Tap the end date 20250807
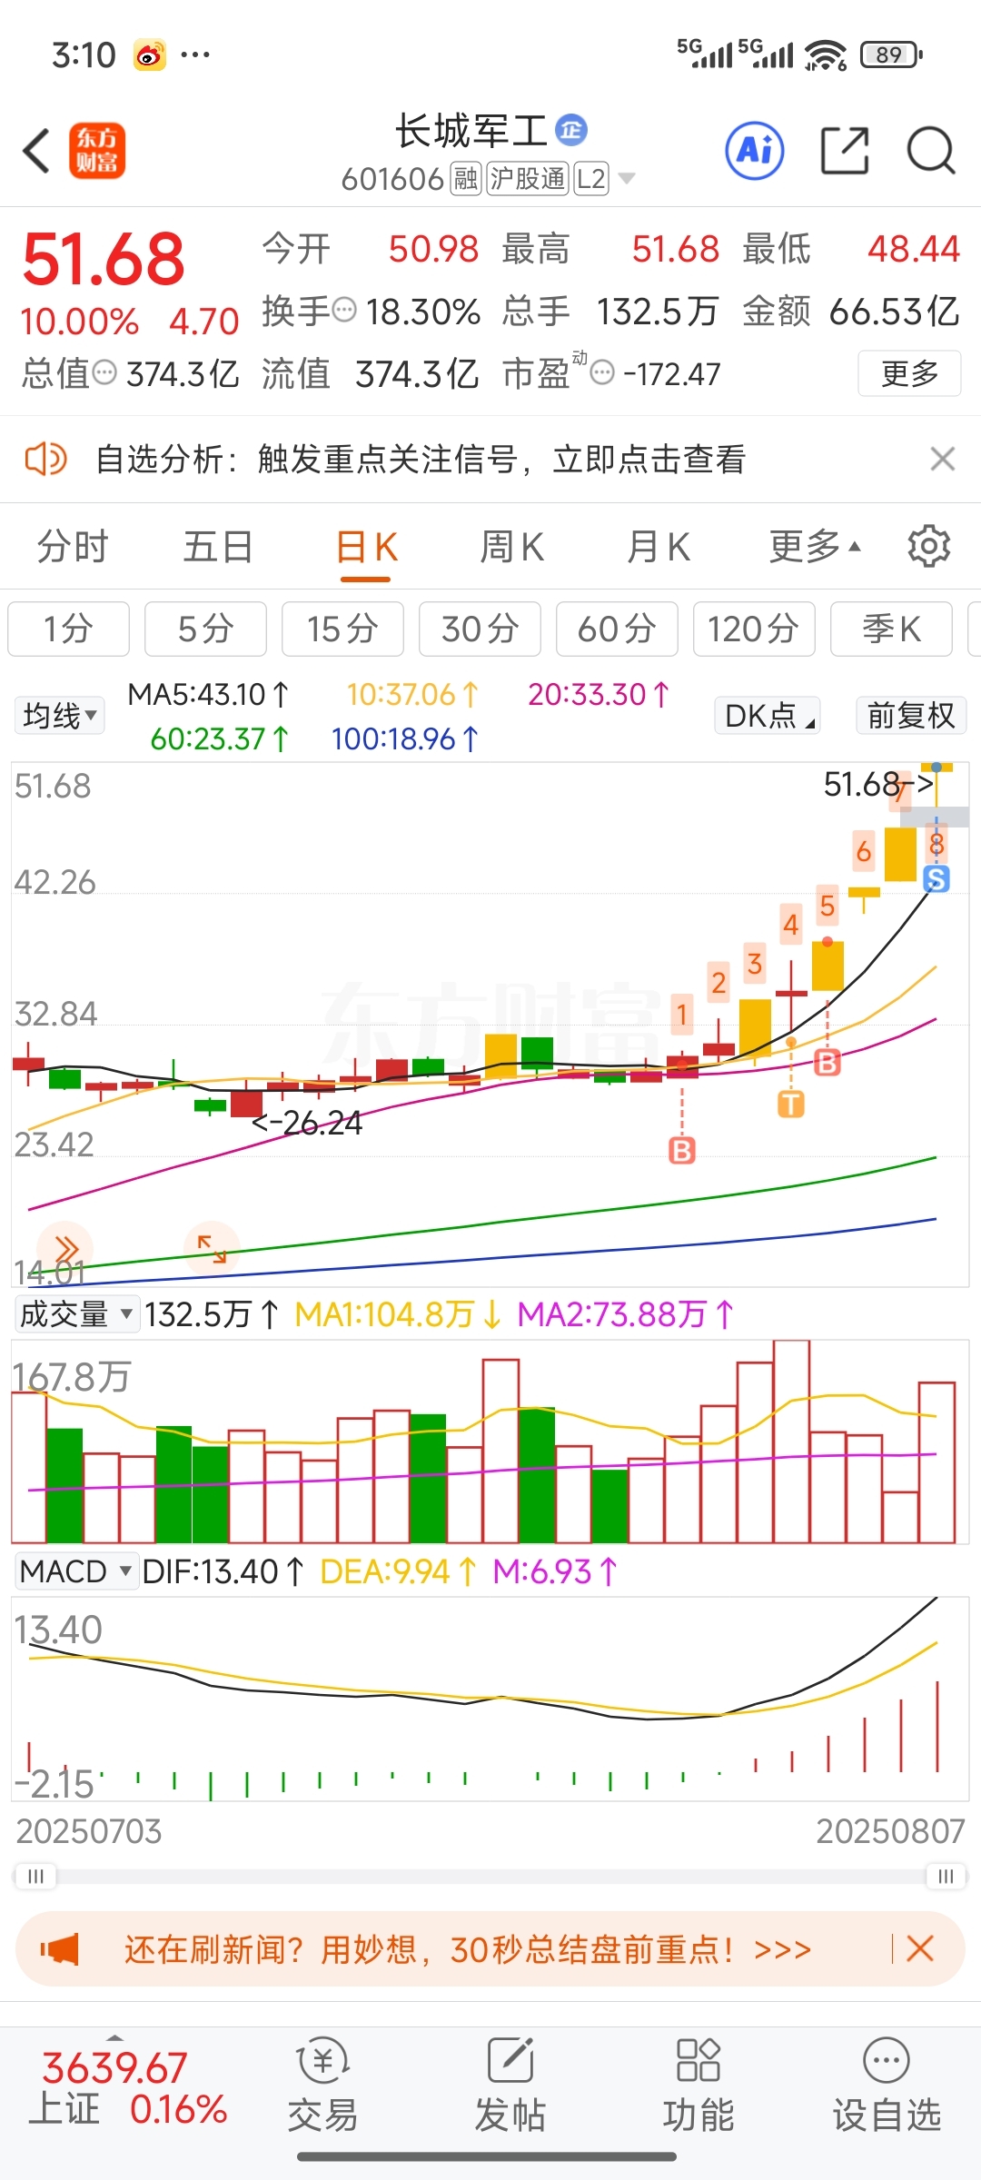 point(890,1831)
